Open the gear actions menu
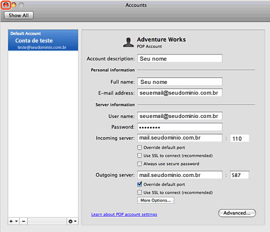This screenshot has height=232, width=270. click(x=72, y=221)
